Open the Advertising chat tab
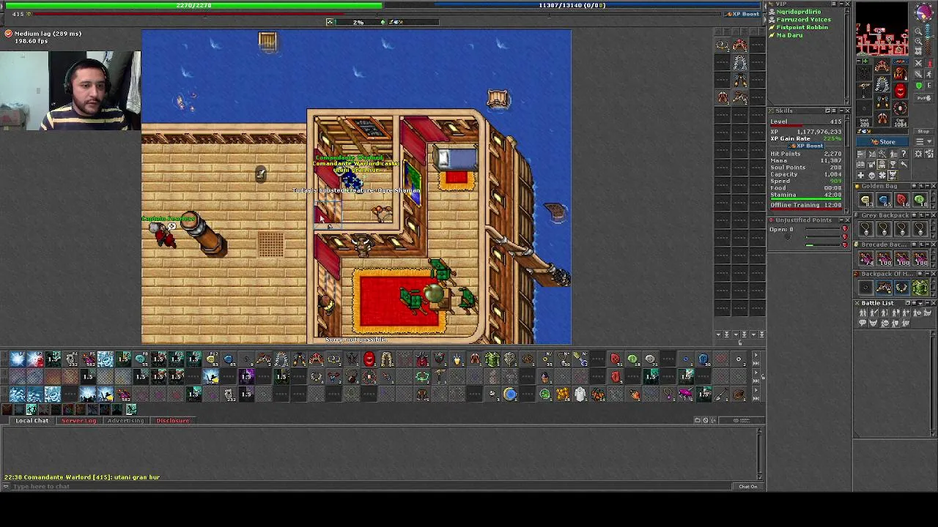This screenshot has height=527, width=938. click(125, 420)
